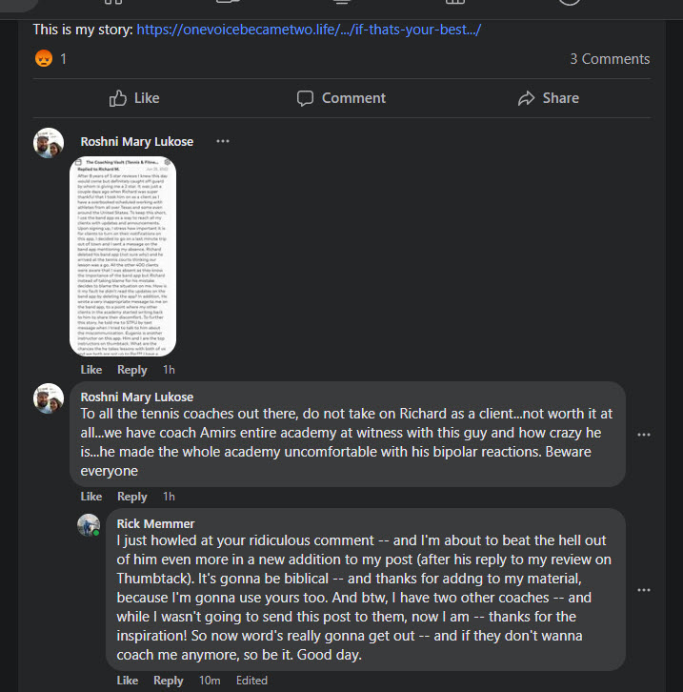
Task: Open three-dot menu on Rick Memmer's reply
Action: click(x=644, y=589)
